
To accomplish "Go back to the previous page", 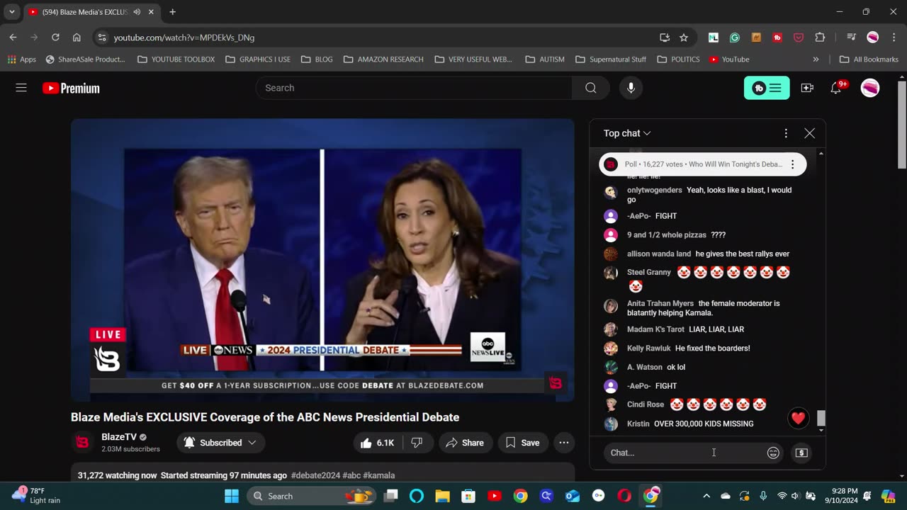I will pyautogui.click(x=13, y=38).
